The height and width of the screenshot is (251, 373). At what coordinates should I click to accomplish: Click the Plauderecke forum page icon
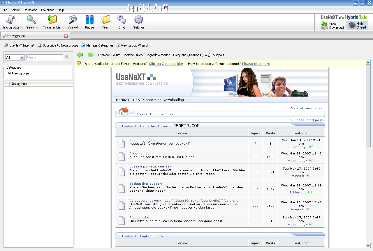122,221
